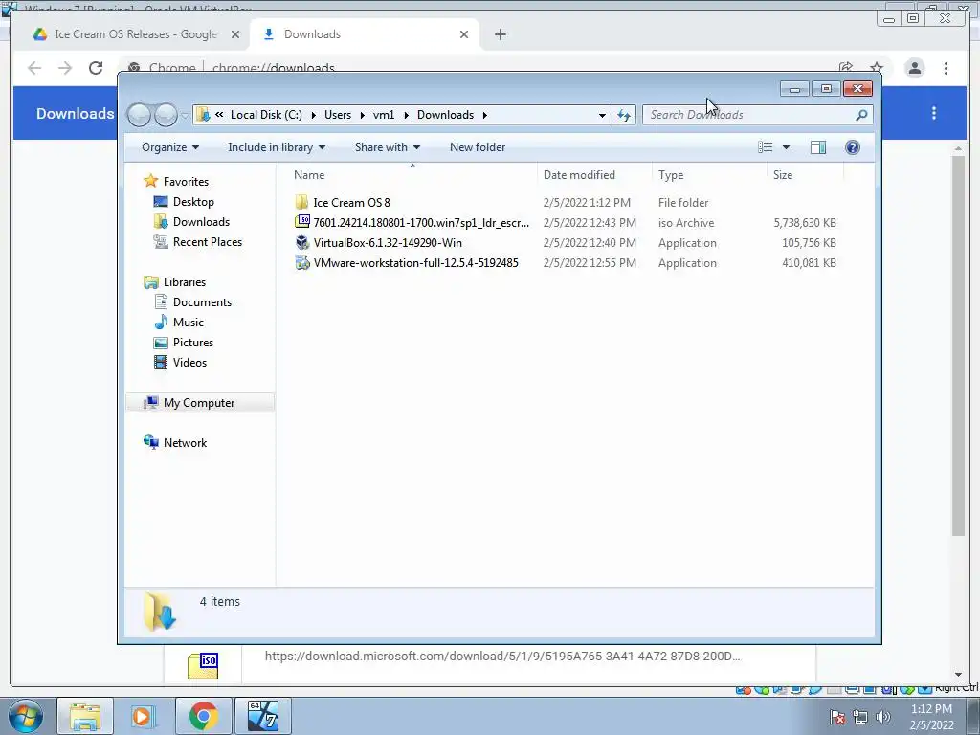
Task: Click the download.microsoft.com link in Chrome
Action: coord(501,656)
